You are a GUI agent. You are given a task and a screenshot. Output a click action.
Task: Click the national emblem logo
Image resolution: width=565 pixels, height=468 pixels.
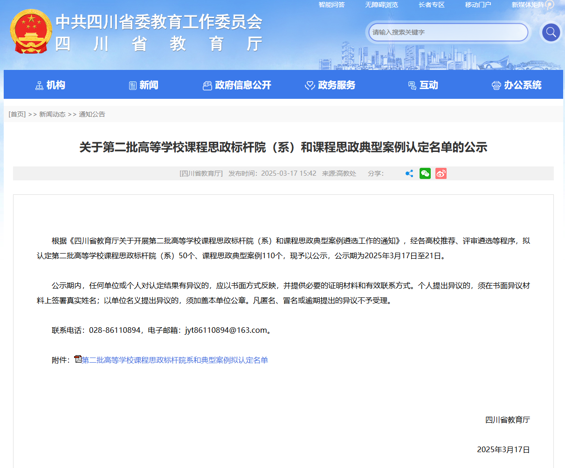click(x=31, y=32)
